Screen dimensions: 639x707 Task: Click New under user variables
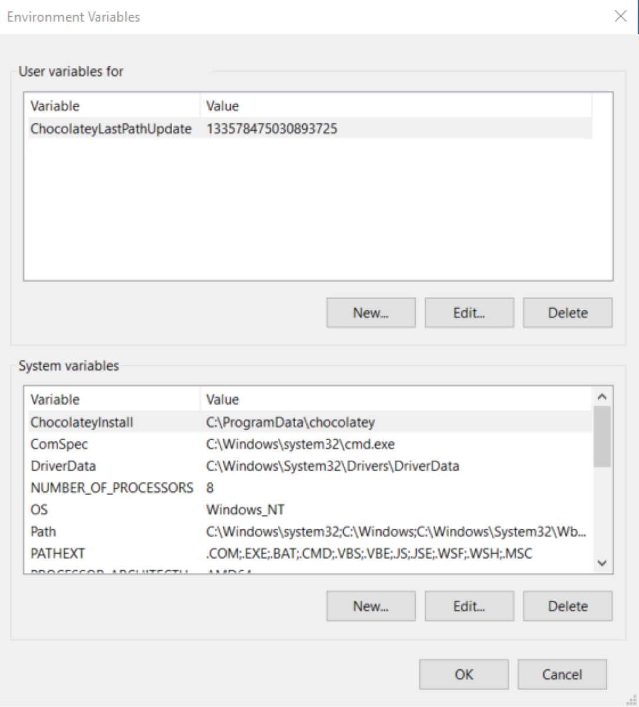click(370, 312)
